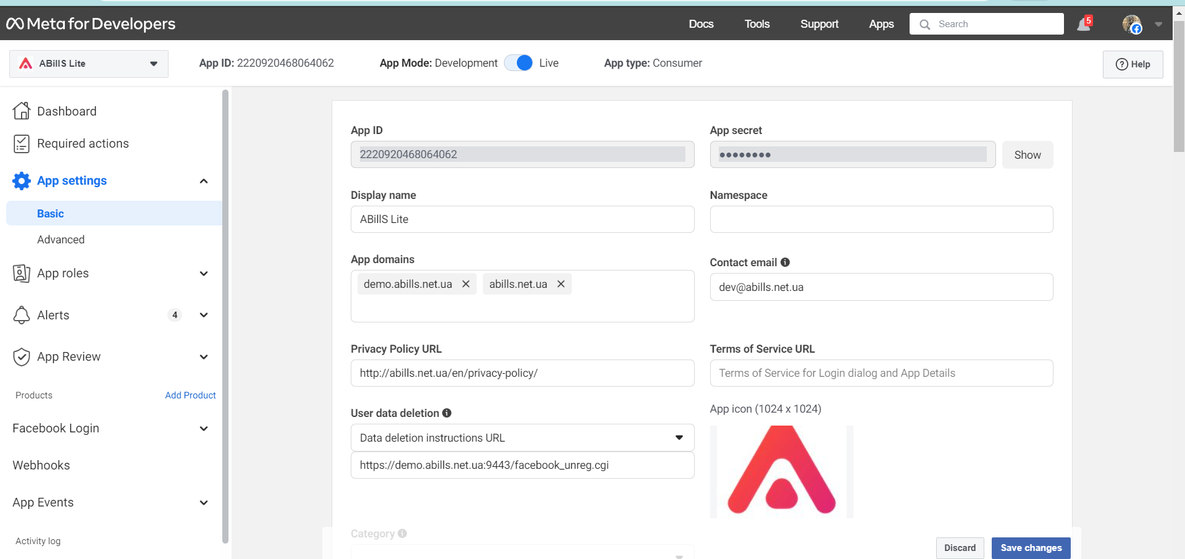Image resolution: width=1185 pixels, height=559 pixels.
Task: Collapse the App settings section
Action: (x=203, y=180)
